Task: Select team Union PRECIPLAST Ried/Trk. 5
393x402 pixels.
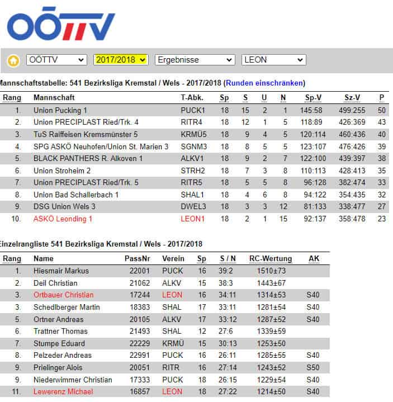Action: coord(86,182)
